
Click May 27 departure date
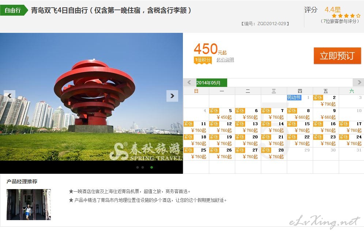point(248,154)
